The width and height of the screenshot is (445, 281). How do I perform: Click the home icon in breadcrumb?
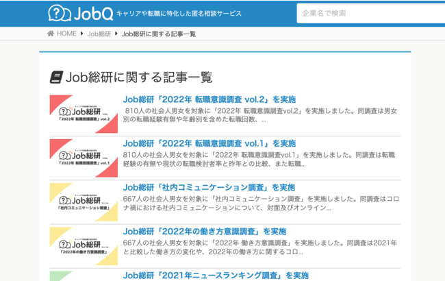click(51, 34)
